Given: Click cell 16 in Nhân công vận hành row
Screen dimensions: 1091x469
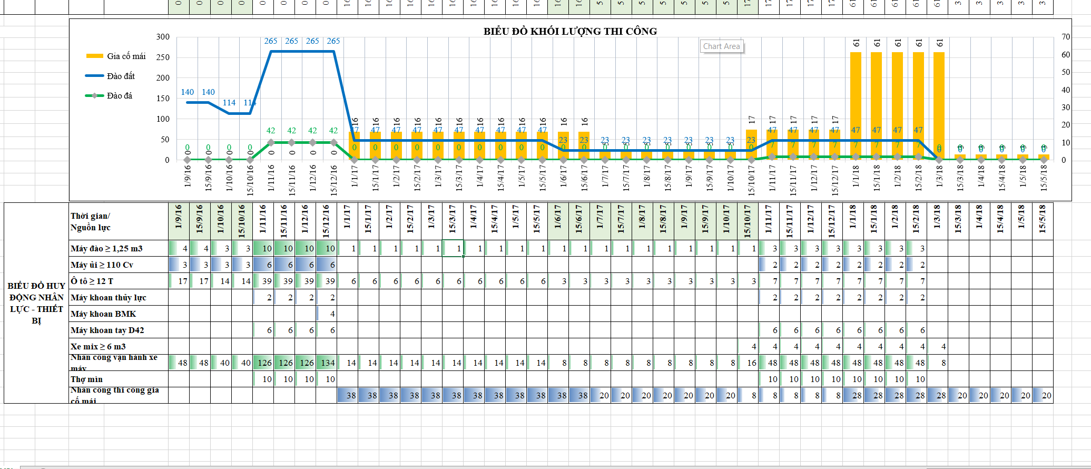Looking at the screenshot, I should click(x=748, y=363).
